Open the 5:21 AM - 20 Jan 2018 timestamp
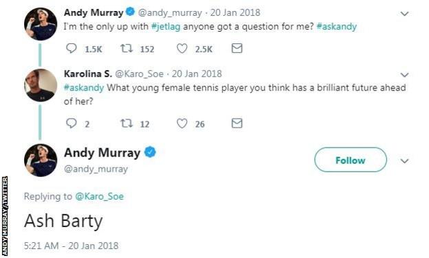 71,246
